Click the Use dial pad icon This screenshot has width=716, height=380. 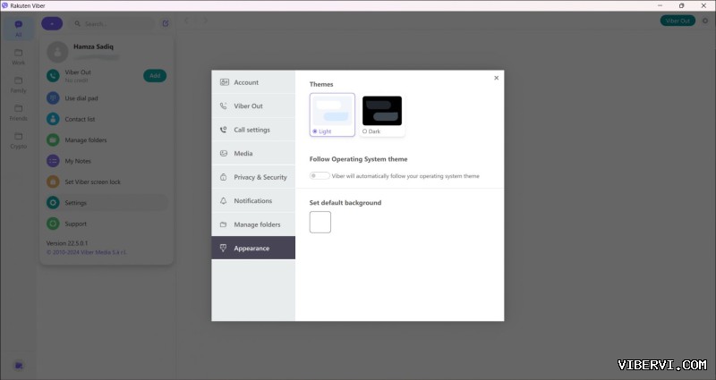[x=54, y=97]
